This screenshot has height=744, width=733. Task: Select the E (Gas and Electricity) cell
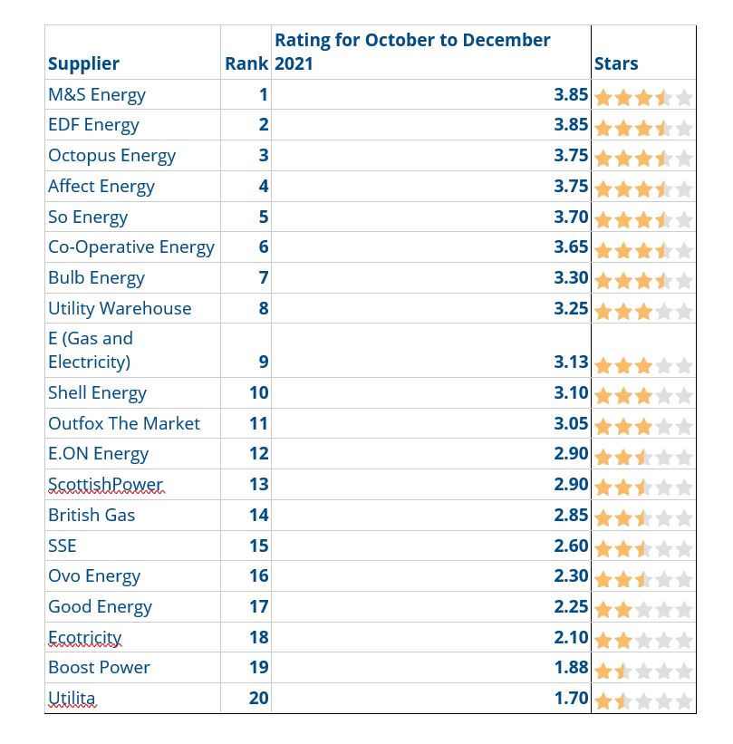(x=91, y=350)
